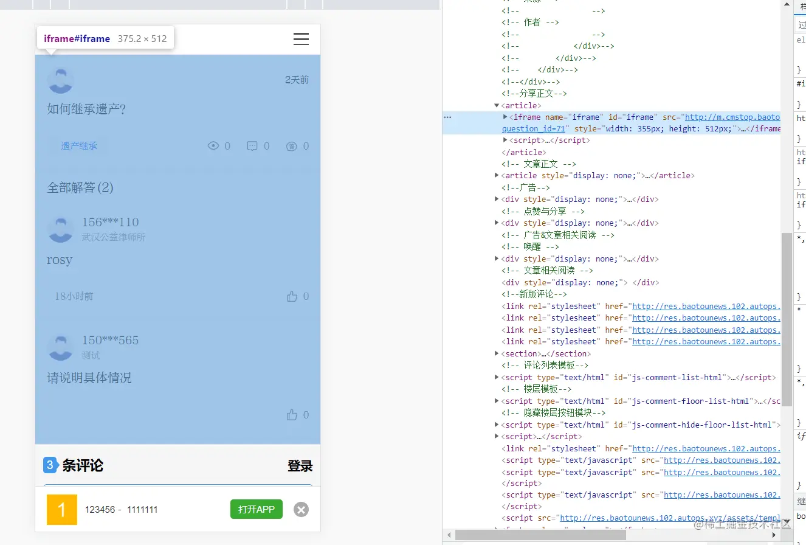806x545 pixels.
Task: Click the comment bubble count icon
Action: pos(252,146)
